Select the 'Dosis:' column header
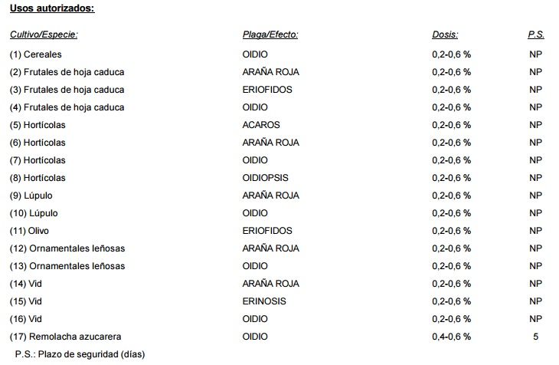The image size is (559, 365). (445, 35)
